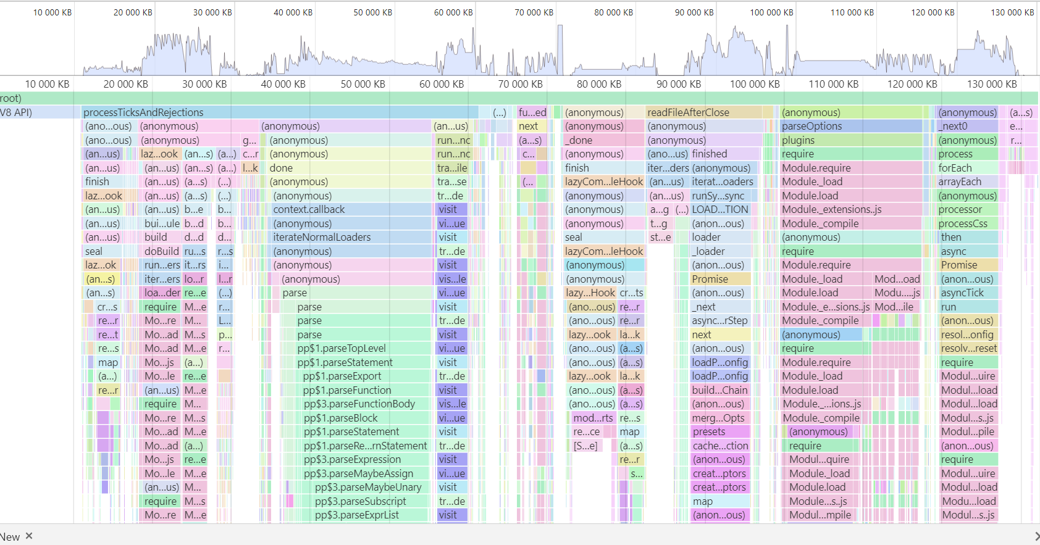Select the asyncTick frame
1040x545 pixels.
tap(968, 293)
